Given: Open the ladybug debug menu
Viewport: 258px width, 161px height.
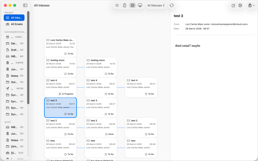Looking at the screenshot, I should [x=251, y=6].
